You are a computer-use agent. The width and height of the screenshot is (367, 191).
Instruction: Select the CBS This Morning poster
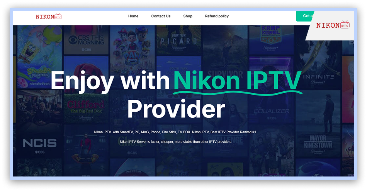[86, 40]
